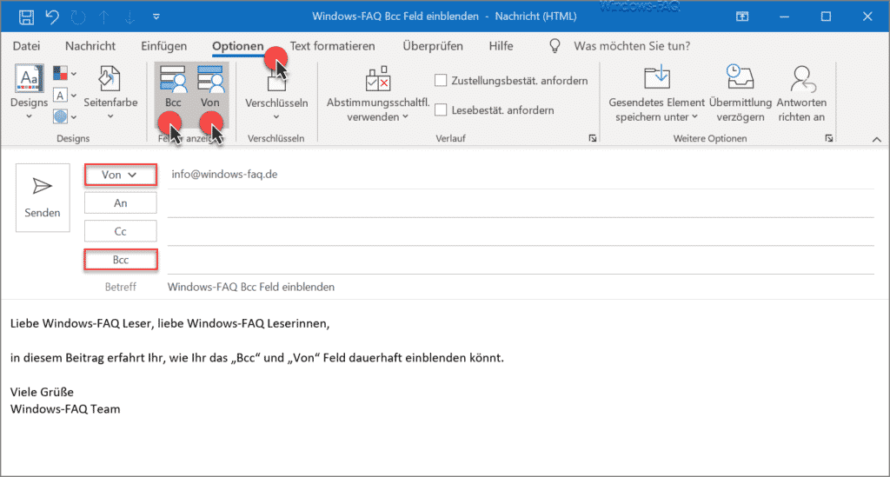Click into the Bcc address field
Image resolution: width=890 pixels, height=477 pixels.
pos(521,261)
